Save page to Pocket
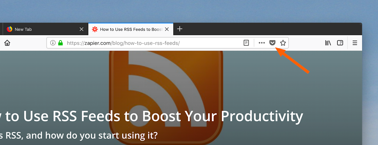Viewport: 378px width, 145px height. click(x=272, y=43)
